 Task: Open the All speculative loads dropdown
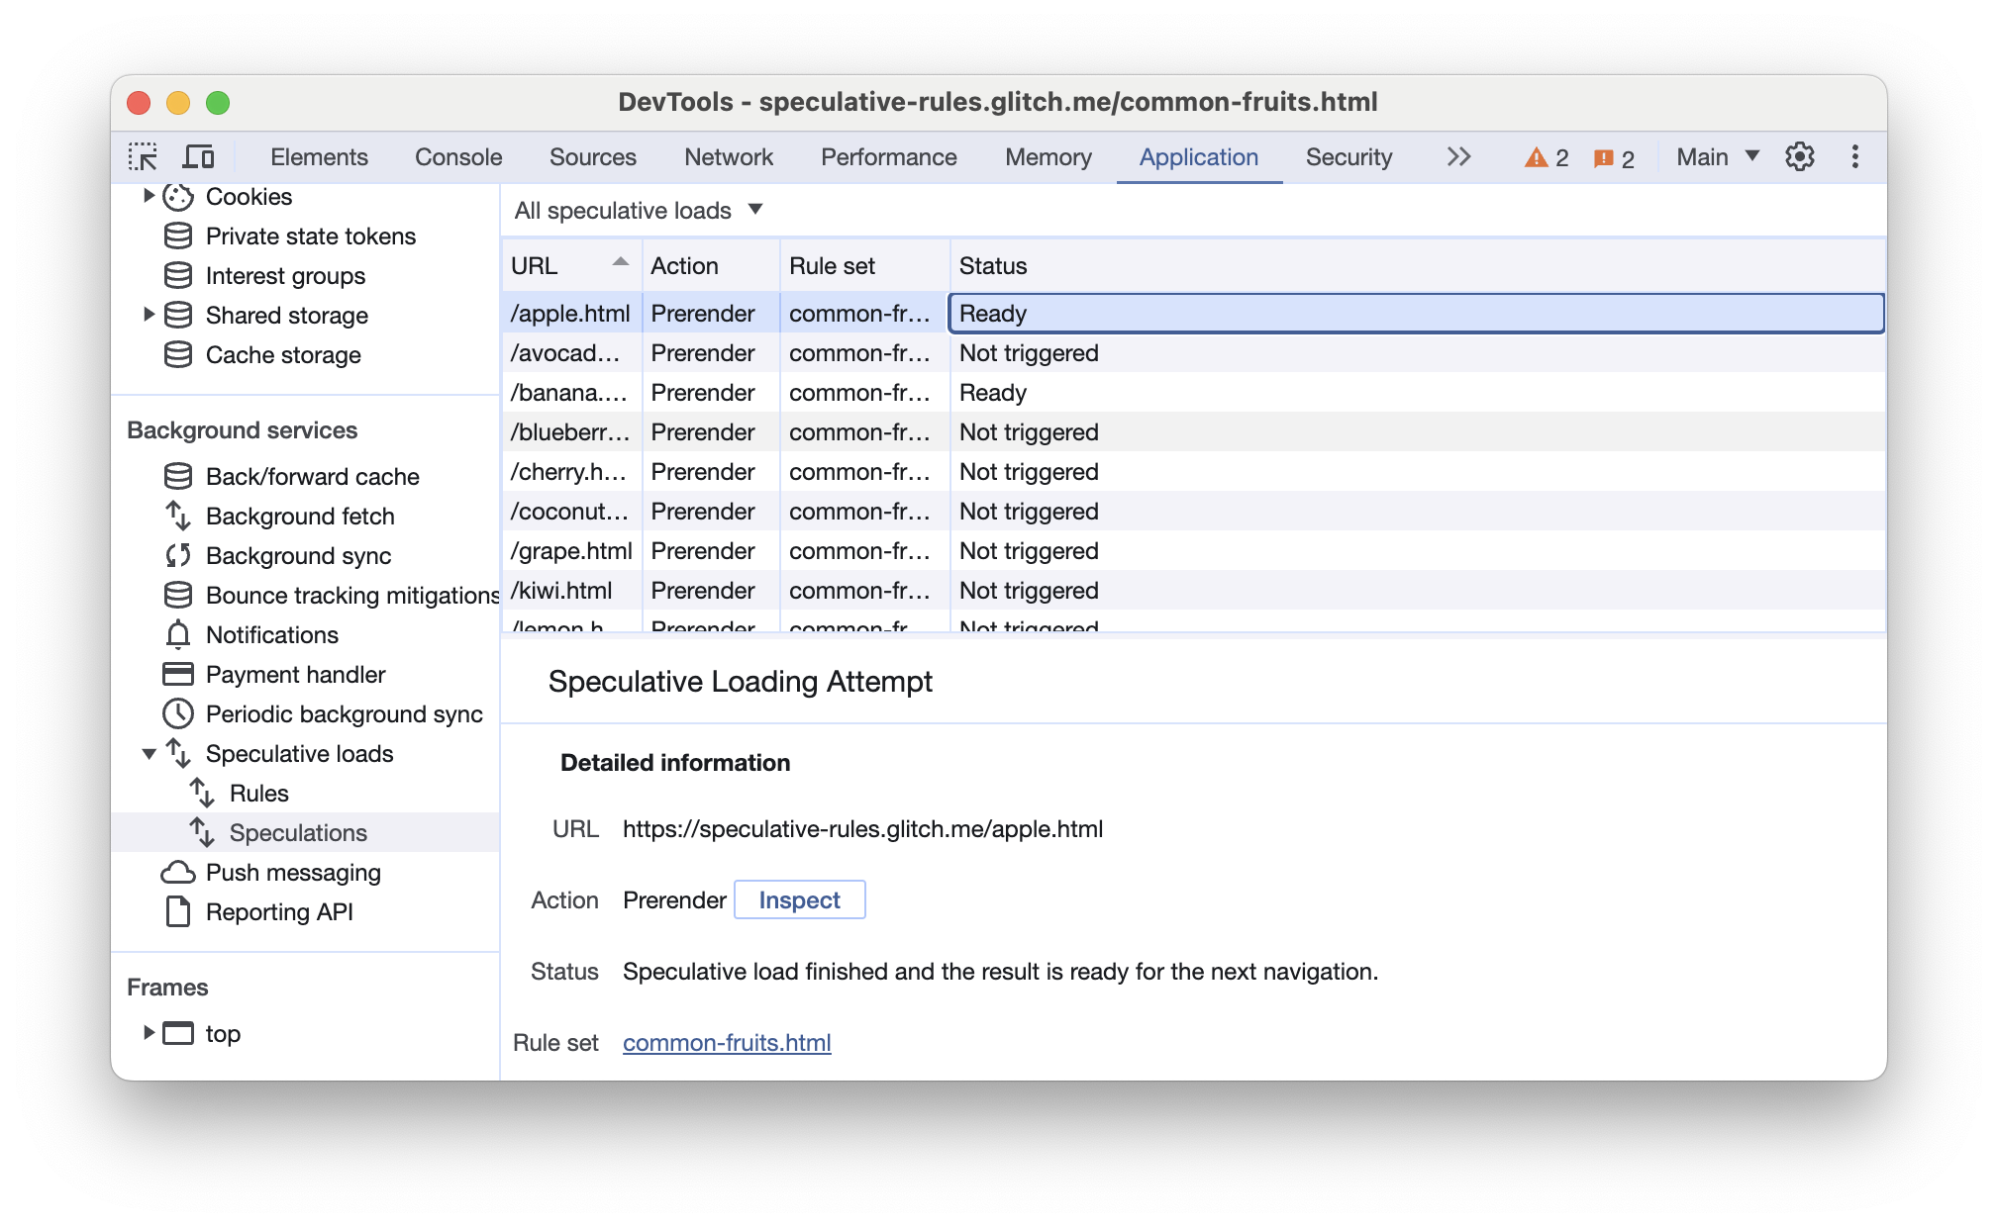coord(637,210)
